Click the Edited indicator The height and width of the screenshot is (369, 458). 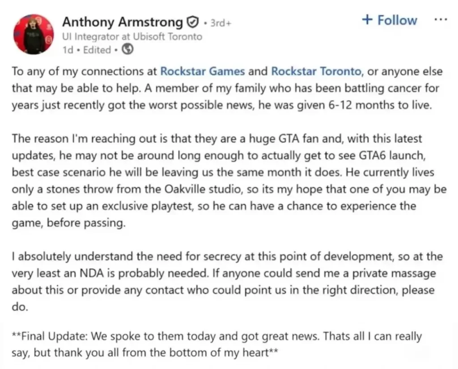click(x=97, y=50)
